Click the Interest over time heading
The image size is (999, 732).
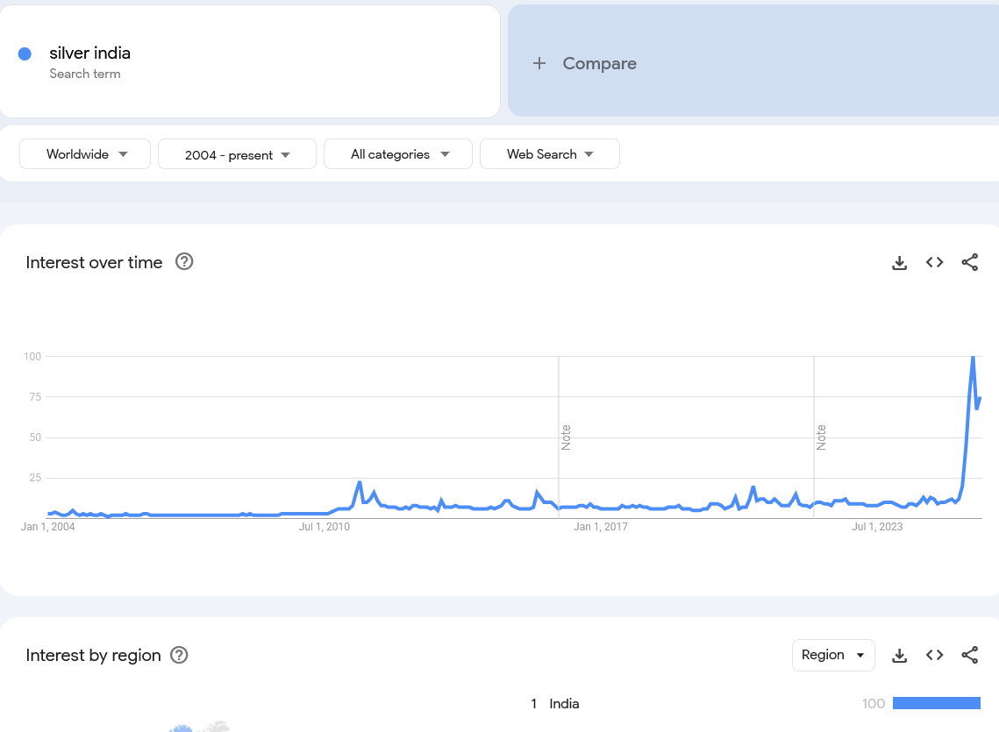95,262
